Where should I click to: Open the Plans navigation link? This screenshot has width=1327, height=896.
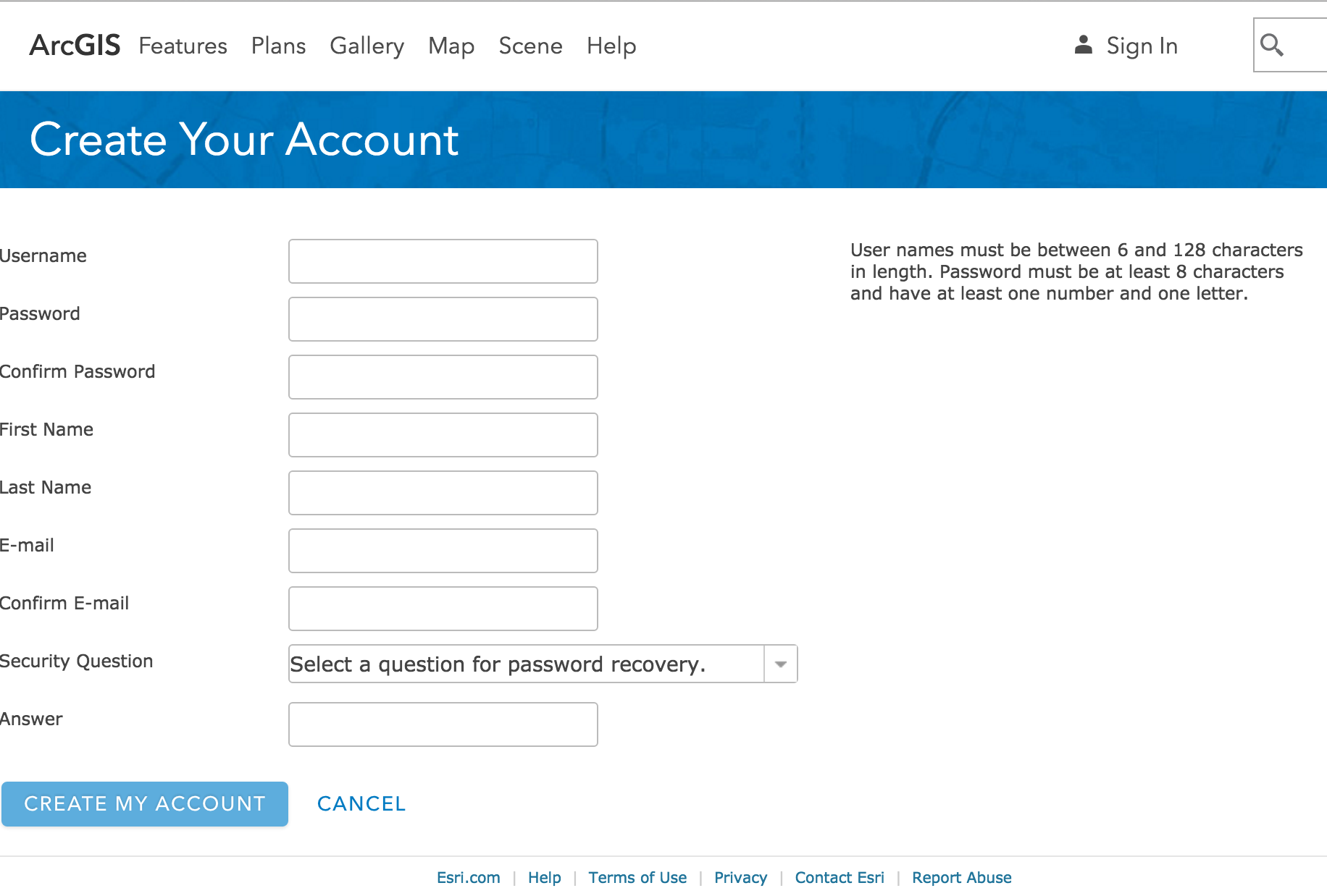(279, 46)
